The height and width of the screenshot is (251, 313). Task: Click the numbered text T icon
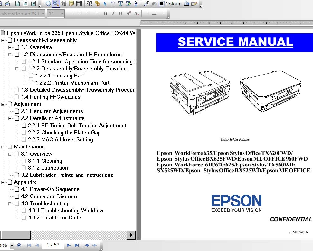pyautogui.click(x=136, y=4)
